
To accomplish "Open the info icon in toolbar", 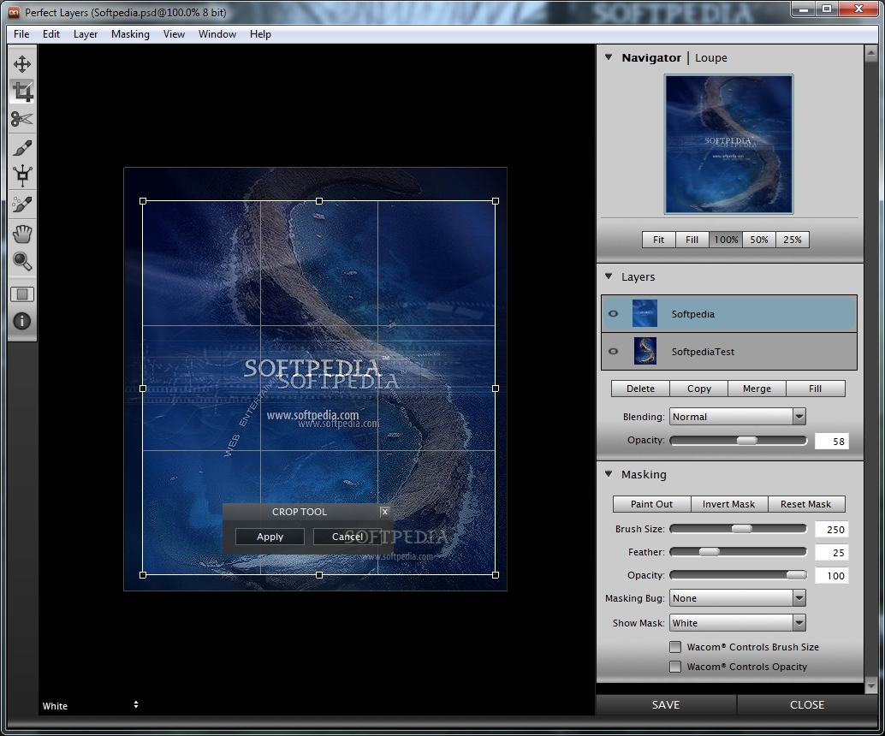I will (22, 321).
